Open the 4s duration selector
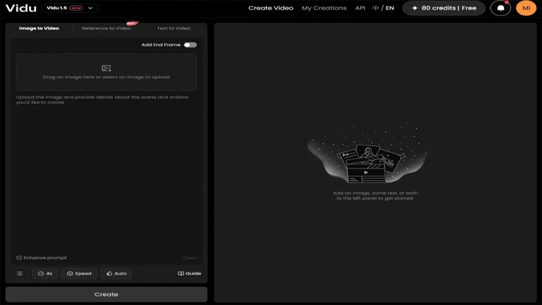 pyautogui.click(x=45, y=274)
